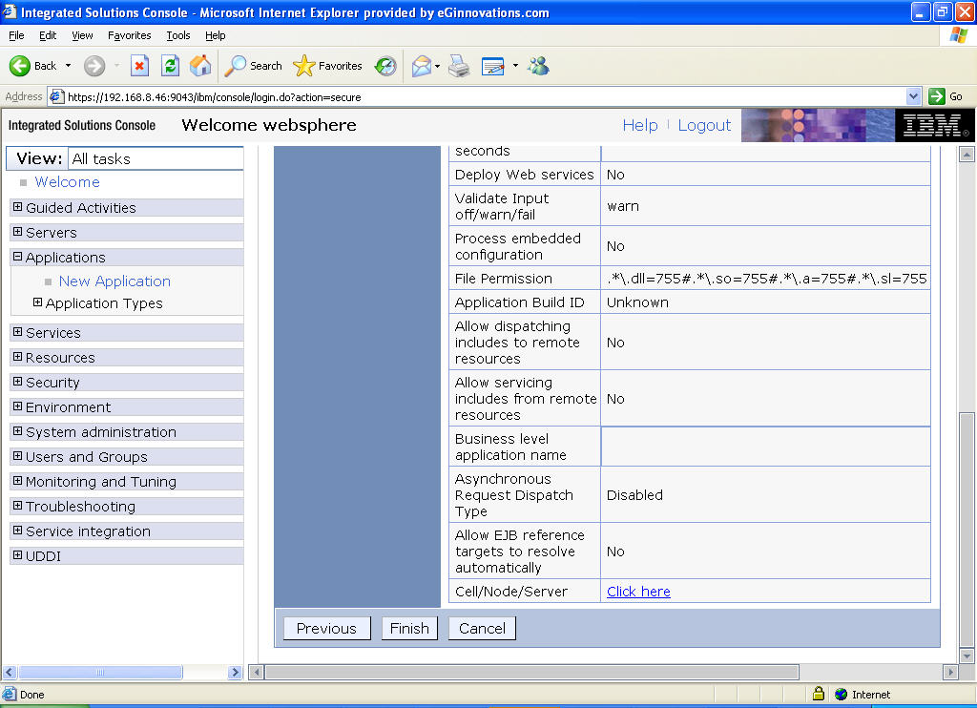Click the Logout link
The image size is (977, 708).
coord(704,125)
